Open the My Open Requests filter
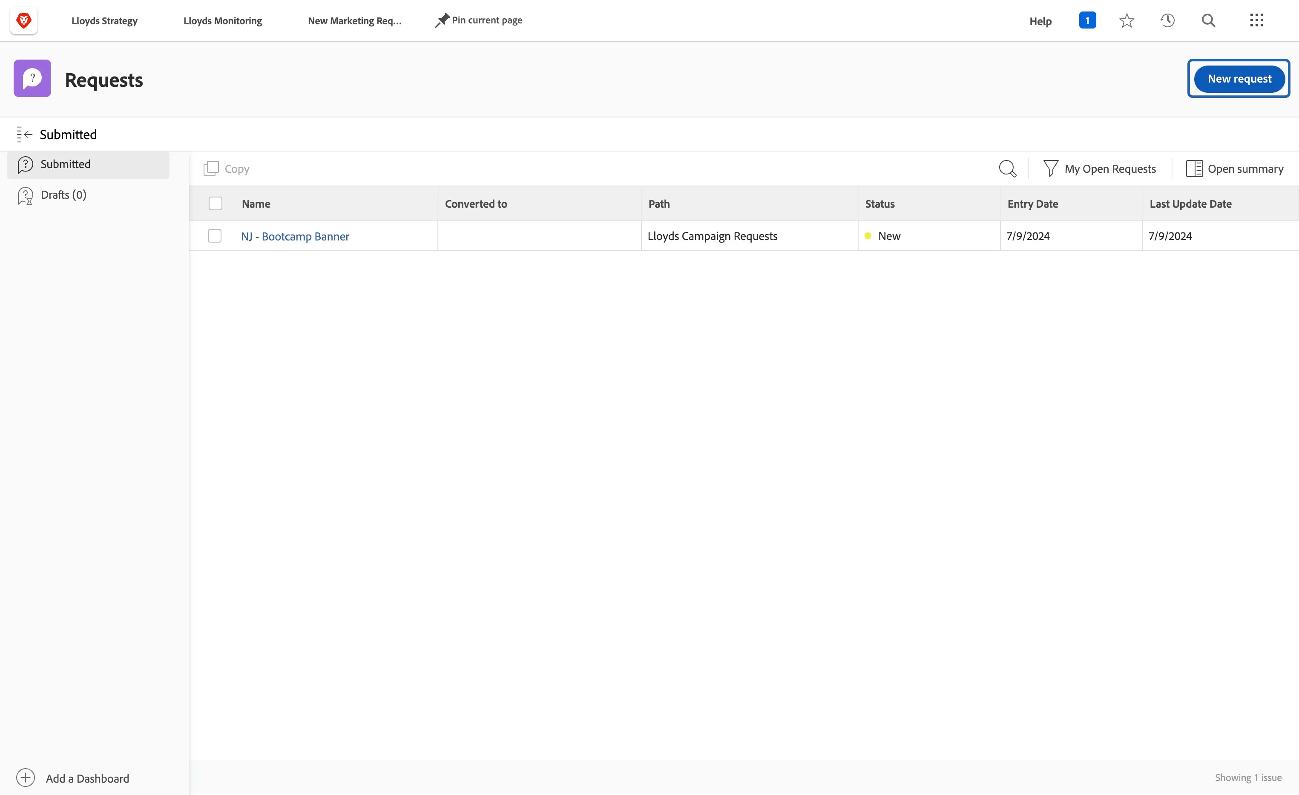 (x=1099, y=169)
